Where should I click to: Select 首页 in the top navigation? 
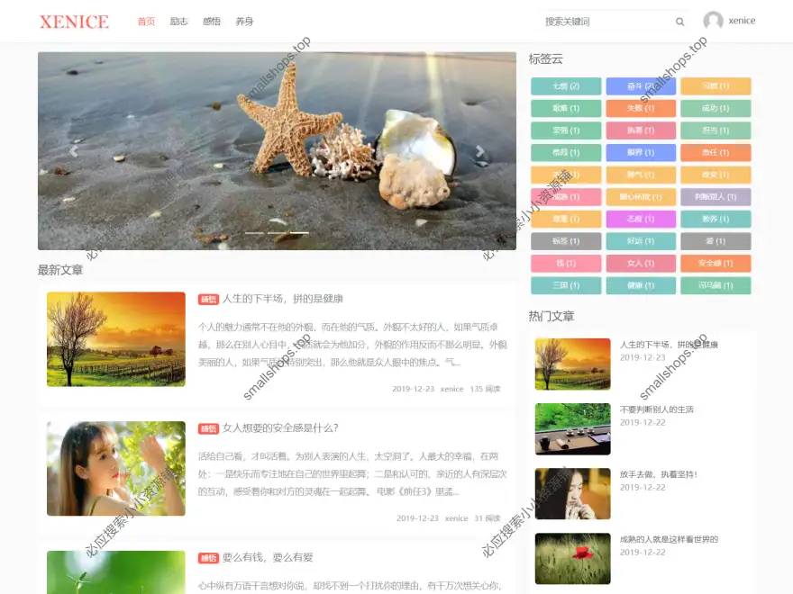146,21
